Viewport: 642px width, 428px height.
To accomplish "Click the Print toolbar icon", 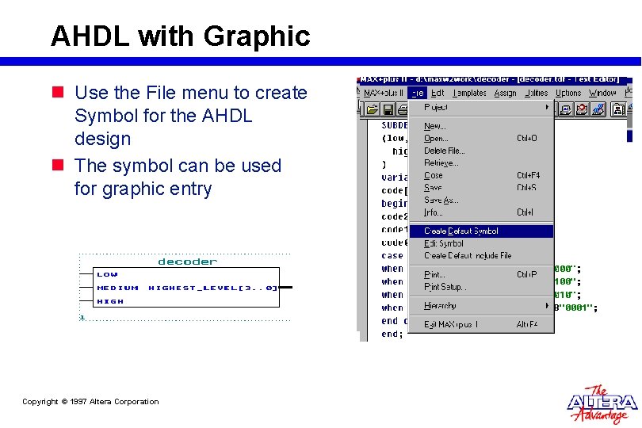I will point(402,109).
